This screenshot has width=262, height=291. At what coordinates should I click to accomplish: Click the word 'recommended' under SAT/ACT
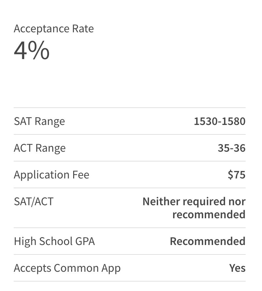click(209, 214)
